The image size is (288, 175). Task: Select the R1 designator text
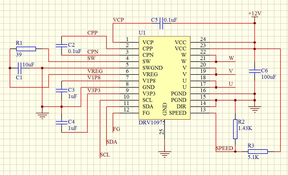coord(19,43)
